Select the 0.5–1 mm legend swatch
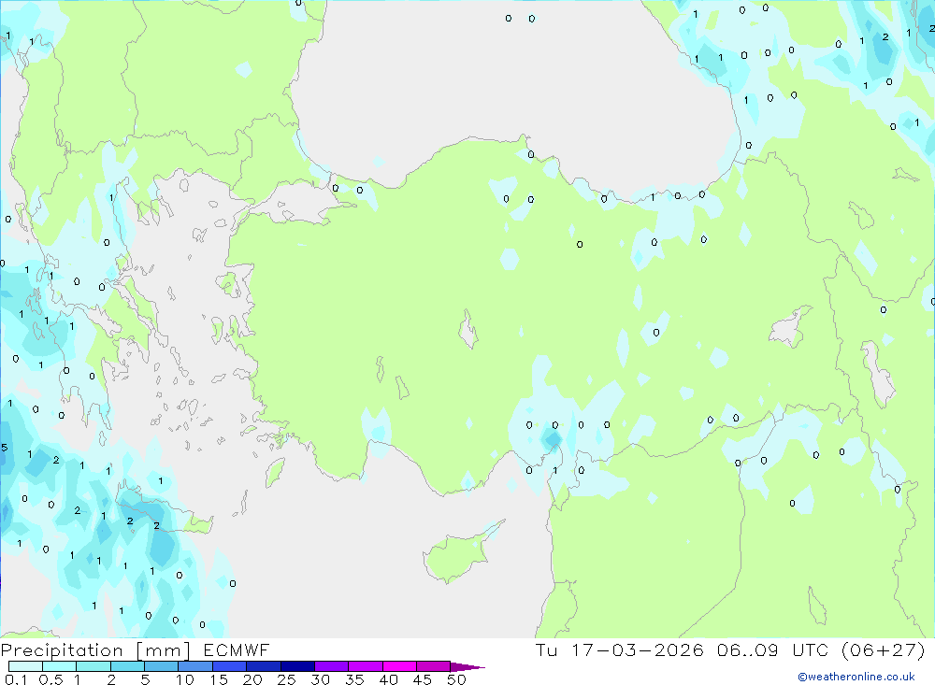 tap(59, 666)
